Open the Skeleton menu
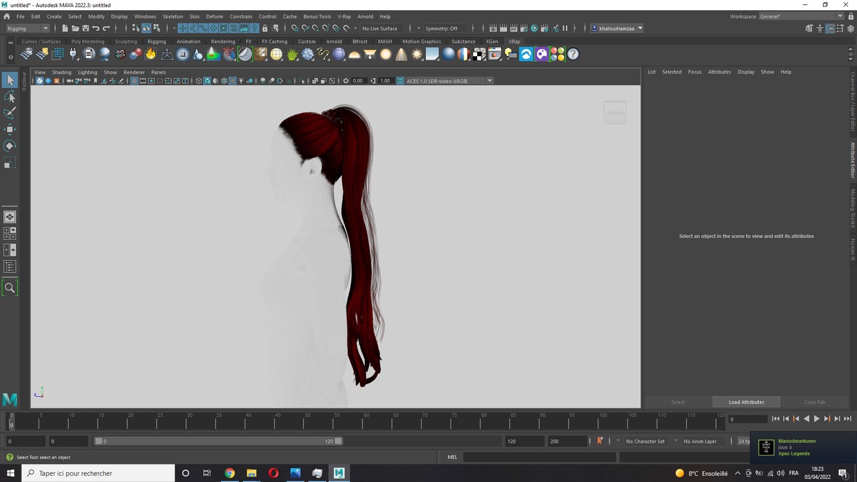The width and height of the screenshot is (857, 482). tap(172, 17)
